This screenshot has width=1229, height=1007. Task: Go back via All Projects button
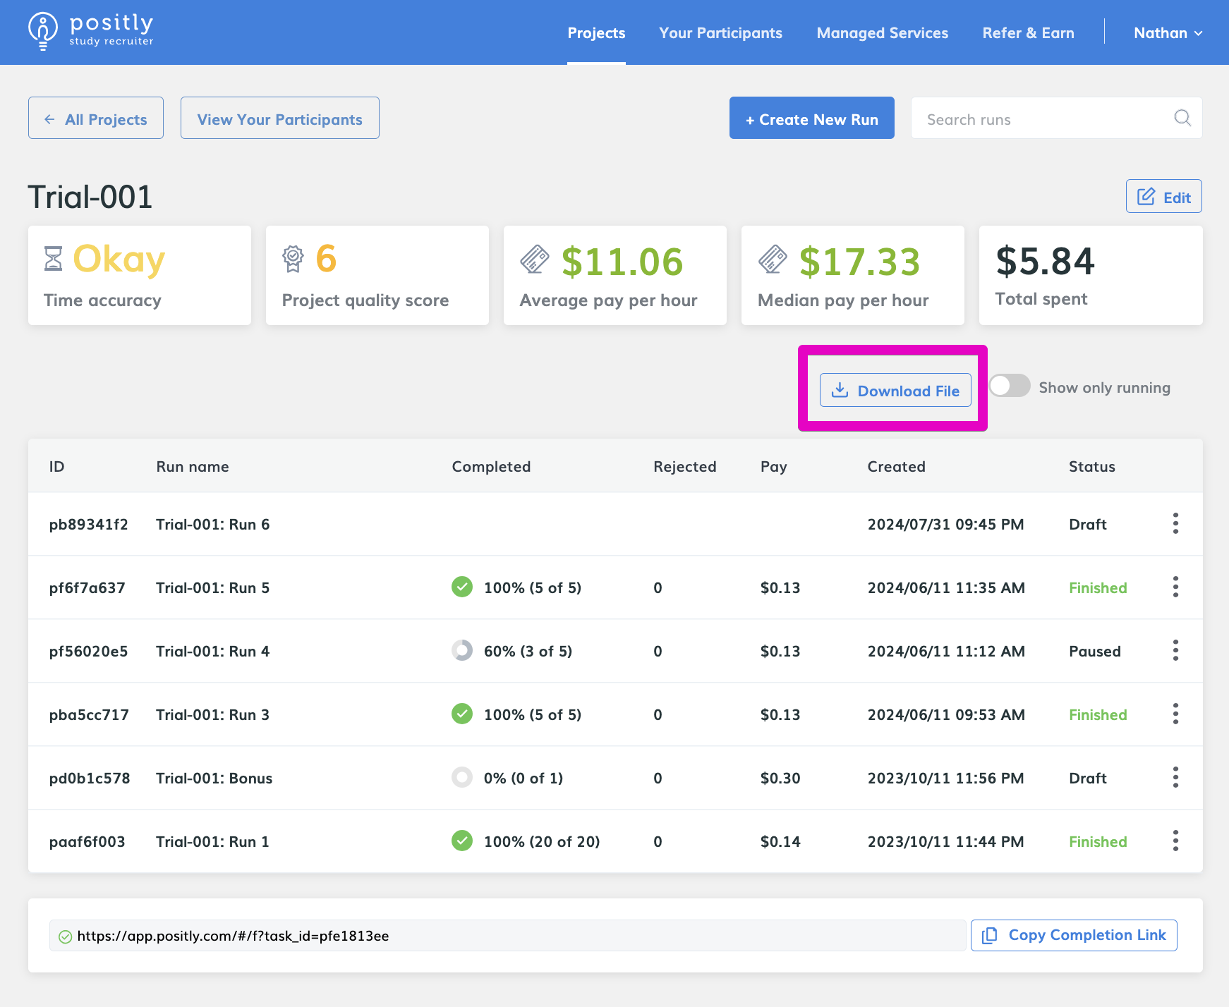click(x=96, y=118)
